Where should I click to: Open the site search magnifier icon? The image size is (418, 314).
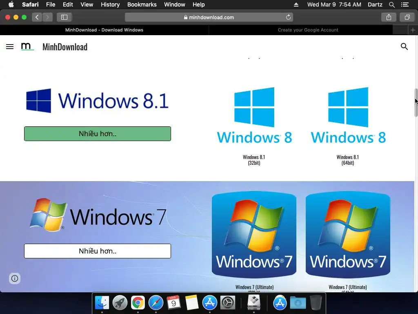point(404,47)
